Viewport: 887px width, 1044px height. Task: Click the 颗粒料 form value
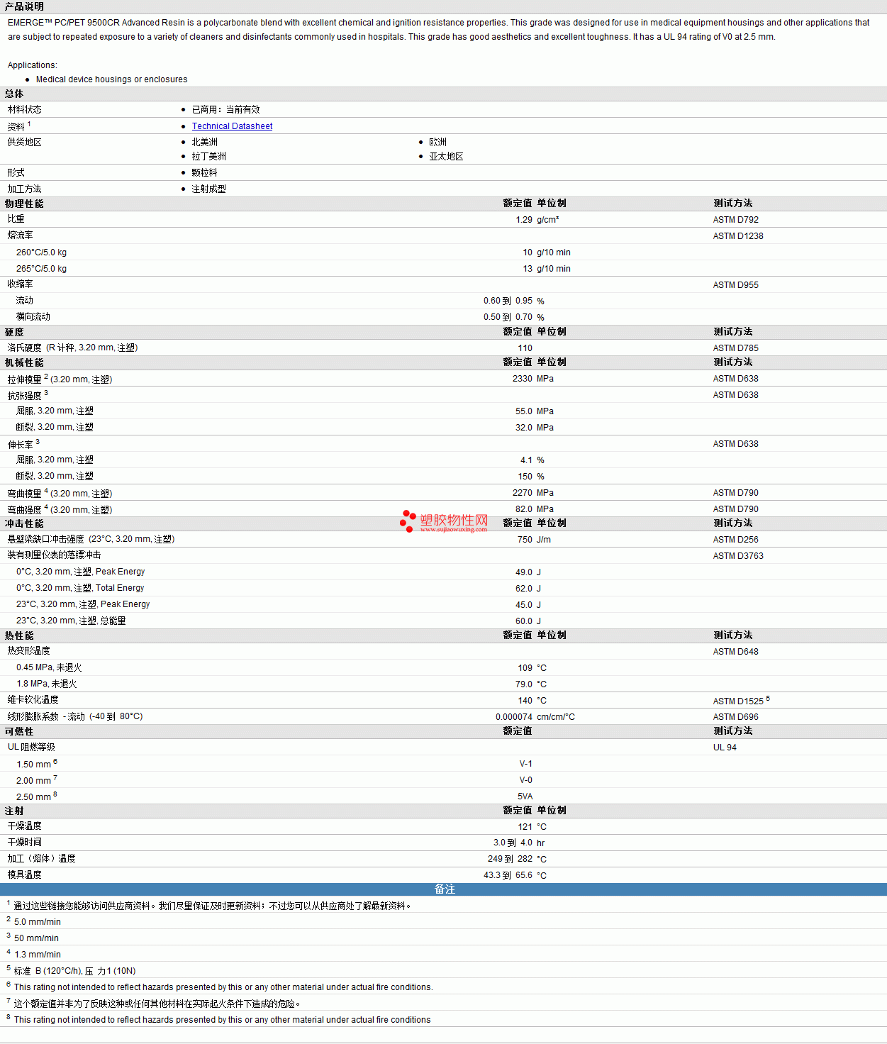(205, 172)
